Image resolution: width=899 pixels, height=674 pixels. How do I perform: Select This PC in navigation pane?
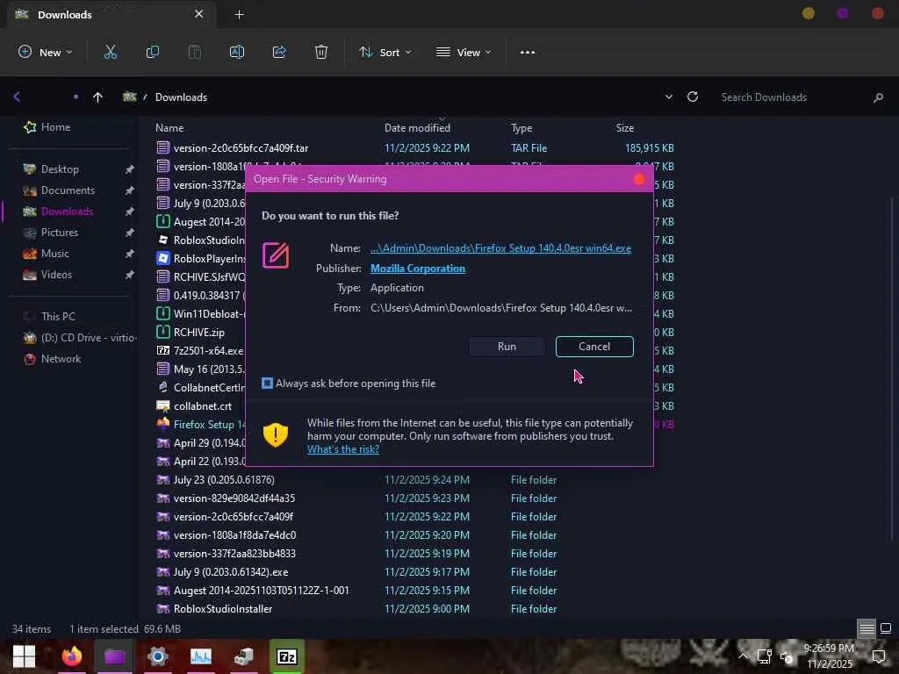pos(58,316)
